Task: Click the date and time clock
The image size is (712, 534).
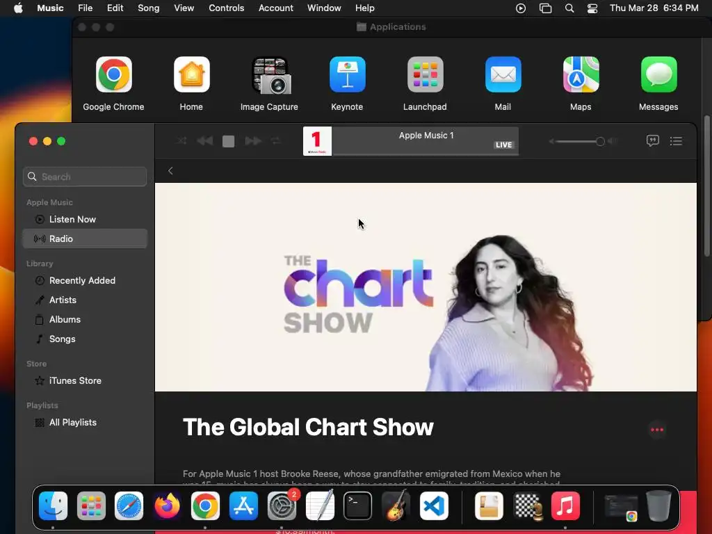Action: (654, 8)
